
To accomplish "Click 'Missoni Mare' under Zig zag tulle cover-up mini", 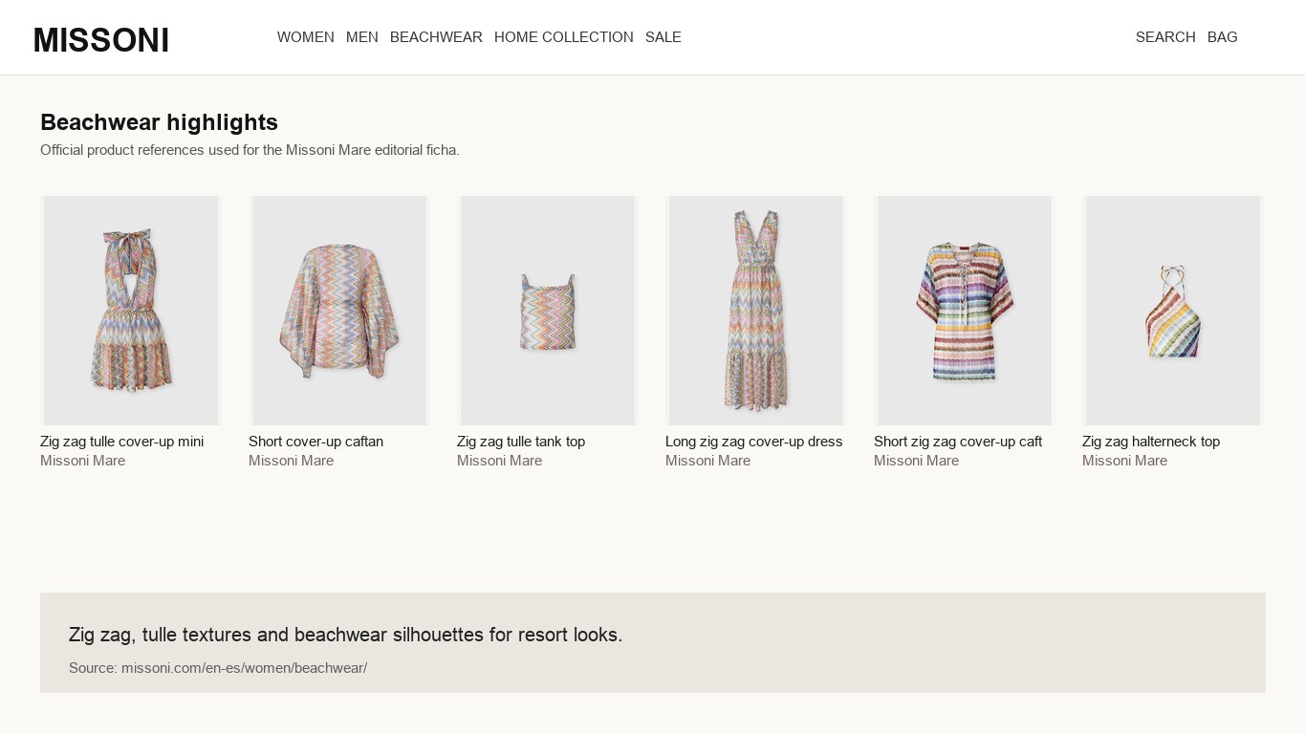I will click(x=83, y=461).
